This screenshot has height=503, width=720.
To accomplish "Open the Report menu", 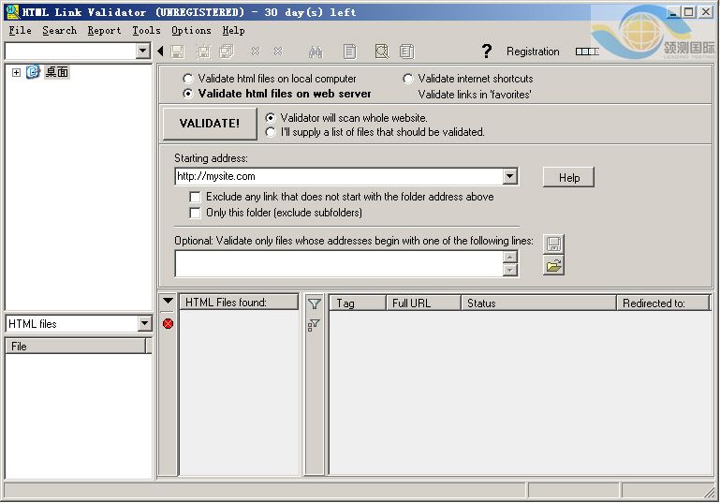I will pos(104,30).
